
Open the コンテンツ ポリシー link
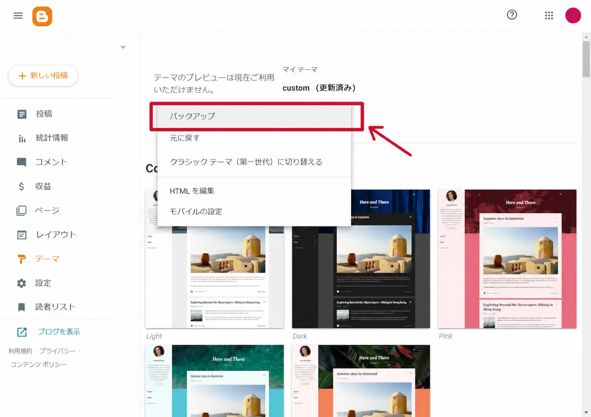pyautogui.click(x=38, y=364)
